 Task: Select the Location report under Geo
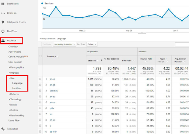17,88
